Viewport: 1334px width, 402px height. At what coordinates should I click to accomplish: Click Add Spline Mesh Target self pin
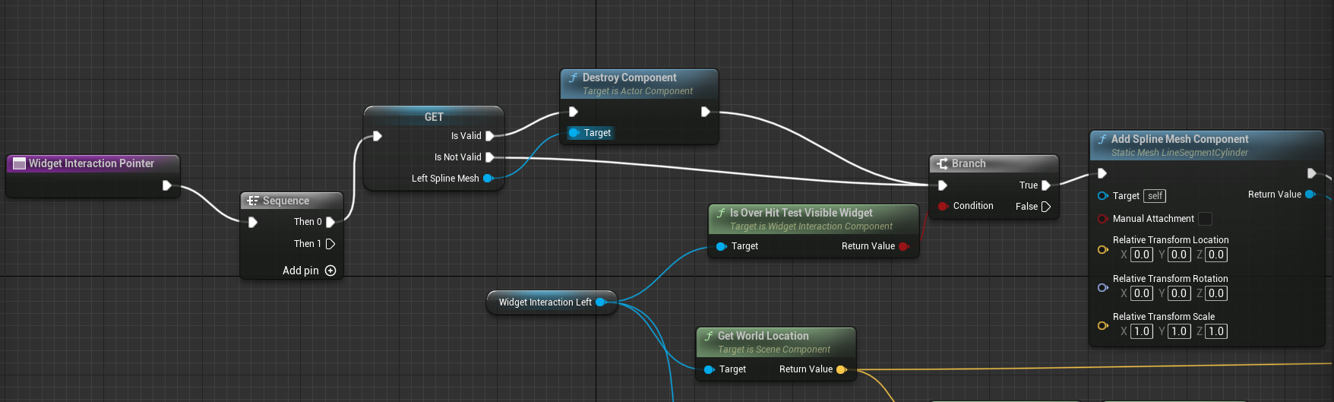[1102, 196]
